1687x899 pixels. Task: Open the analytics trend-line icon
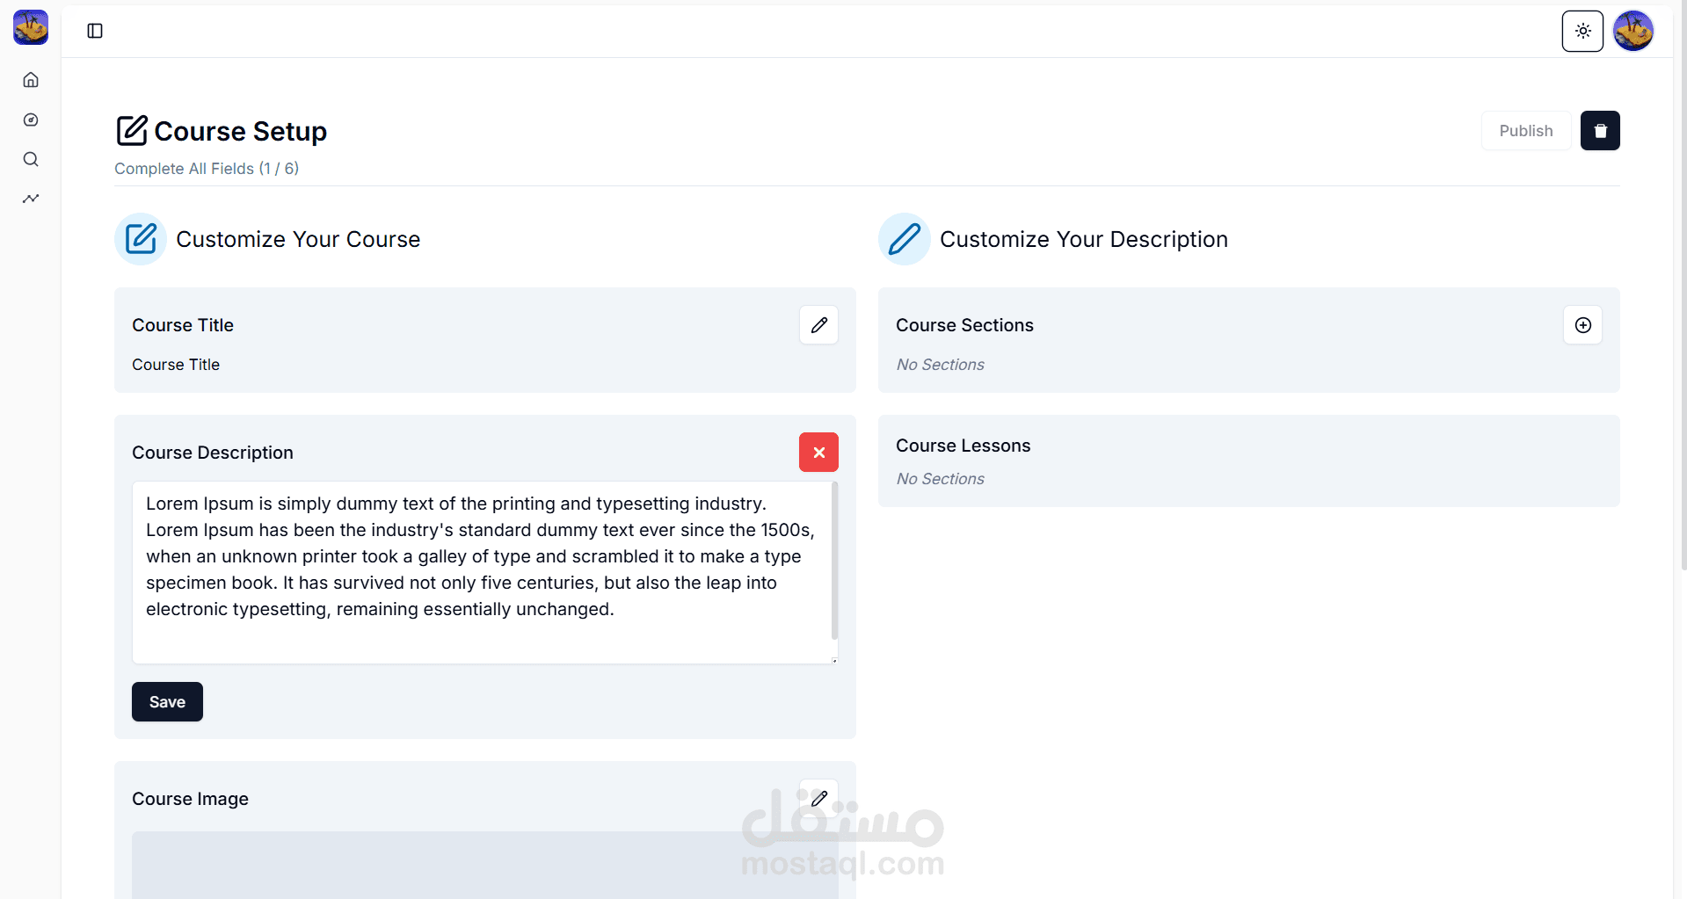[31, 199]
